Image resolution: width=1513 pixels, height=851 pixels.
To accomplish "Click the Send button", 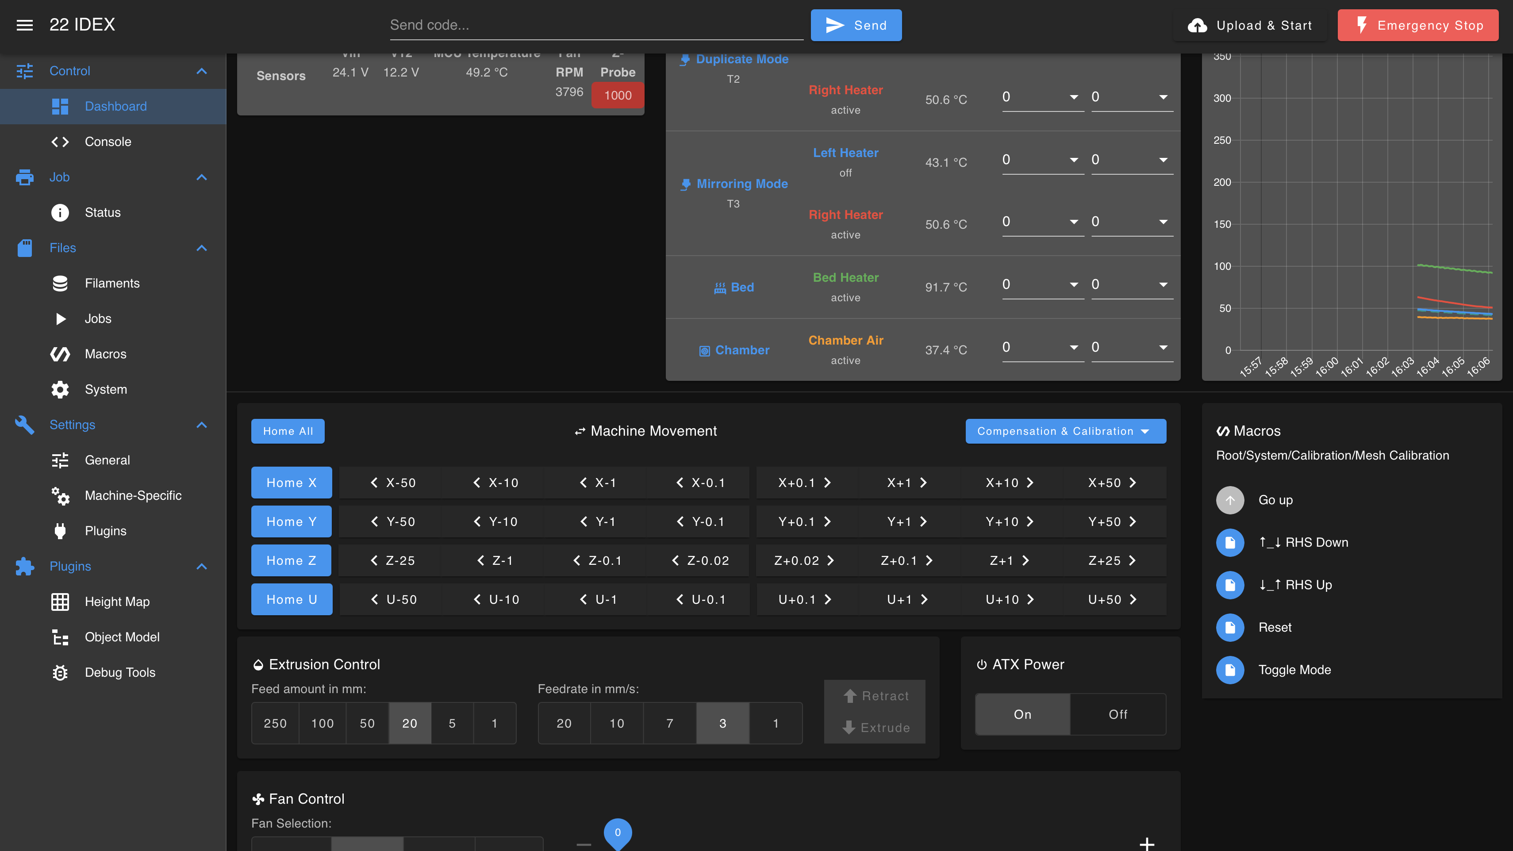I will (856, 25).
